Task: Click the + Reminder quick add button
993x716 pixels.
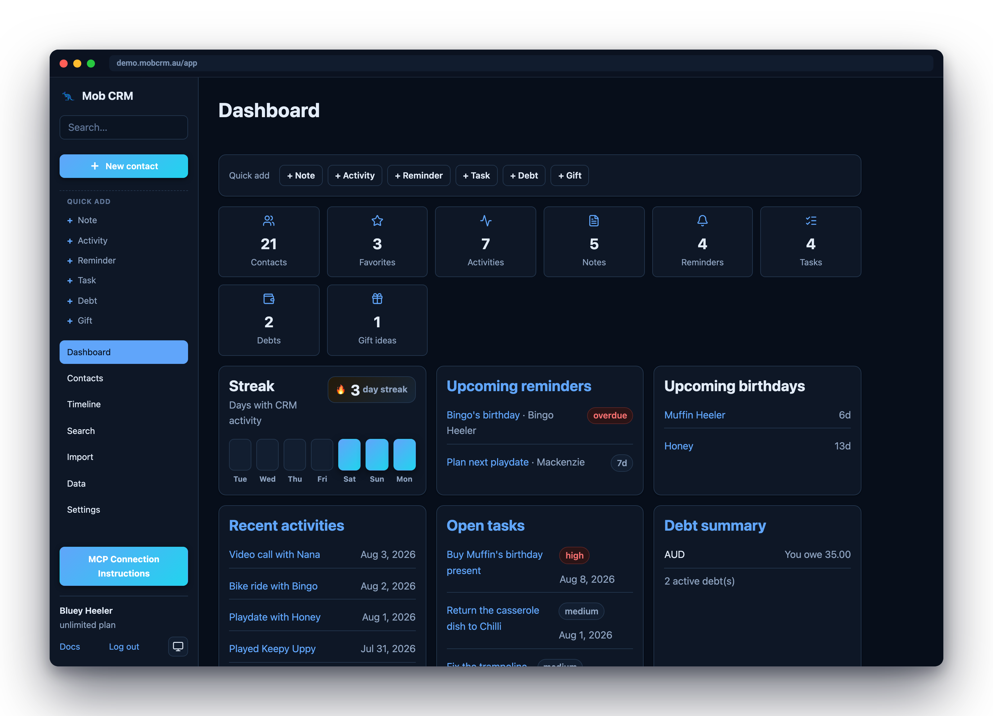Action: tap(419, 175)
